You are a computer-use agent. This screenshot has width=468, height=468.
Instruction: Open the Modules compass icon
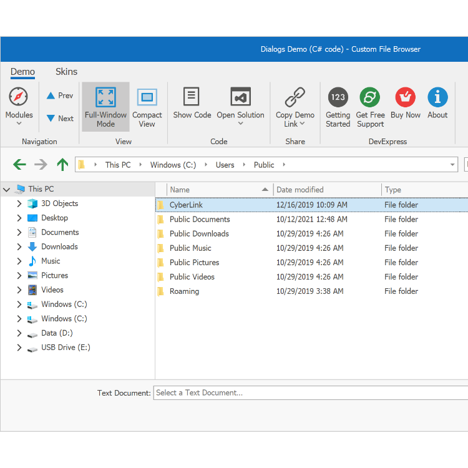(19, 97)
